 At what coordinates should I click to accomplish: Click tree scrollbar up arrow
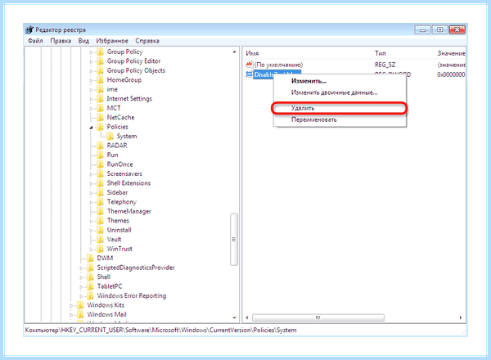click(x=234, y=52)
